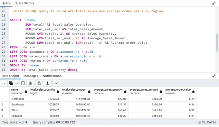Select the average_order_value column header
Image resolution: width=219 pixels, height=127 pixels.
click(x=180, y=91)
